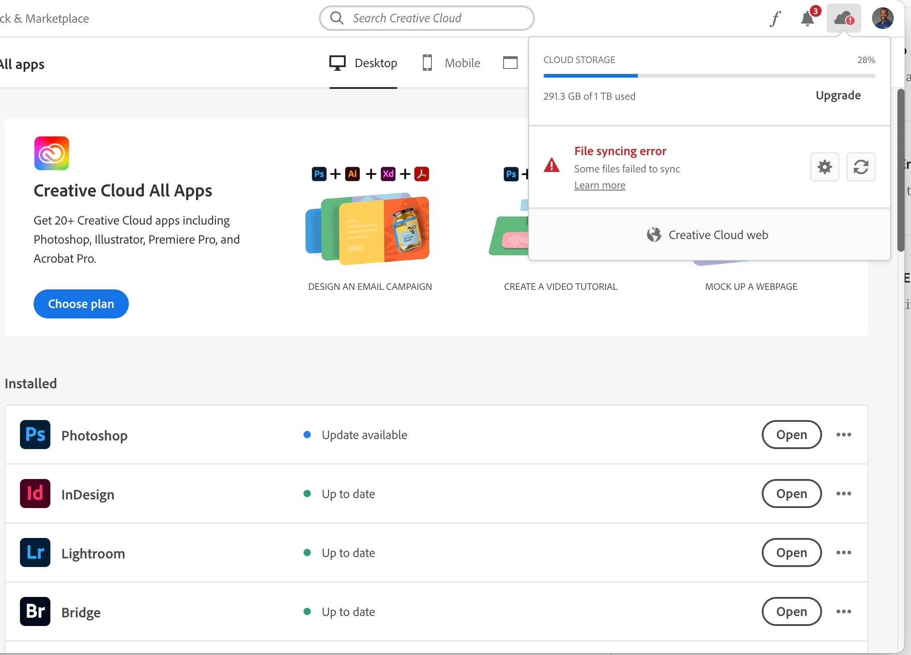Switch to the Mobile tab
Screen dimensions: 911x655
click(451, 63)
